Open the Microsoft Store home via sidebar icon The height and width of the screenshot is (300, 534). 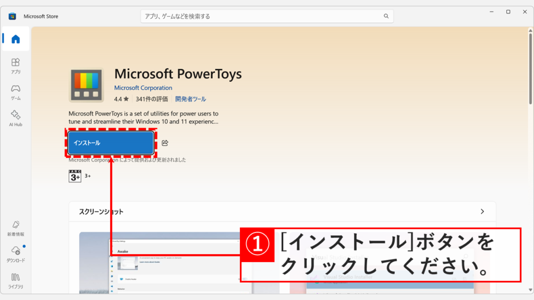[15, 39]
